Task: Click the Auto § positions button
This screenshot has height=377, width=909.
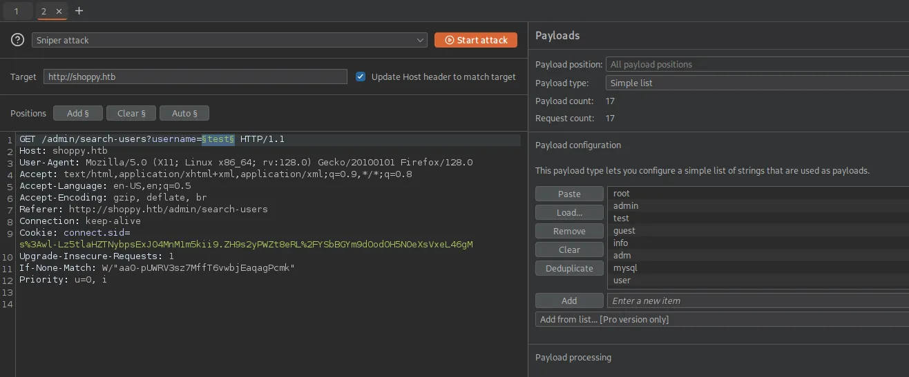Action: coord(184,113)
